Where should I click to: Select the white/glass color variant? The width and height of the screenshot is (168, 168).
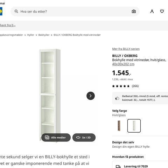pyautogui.click(x=134, y=126)
